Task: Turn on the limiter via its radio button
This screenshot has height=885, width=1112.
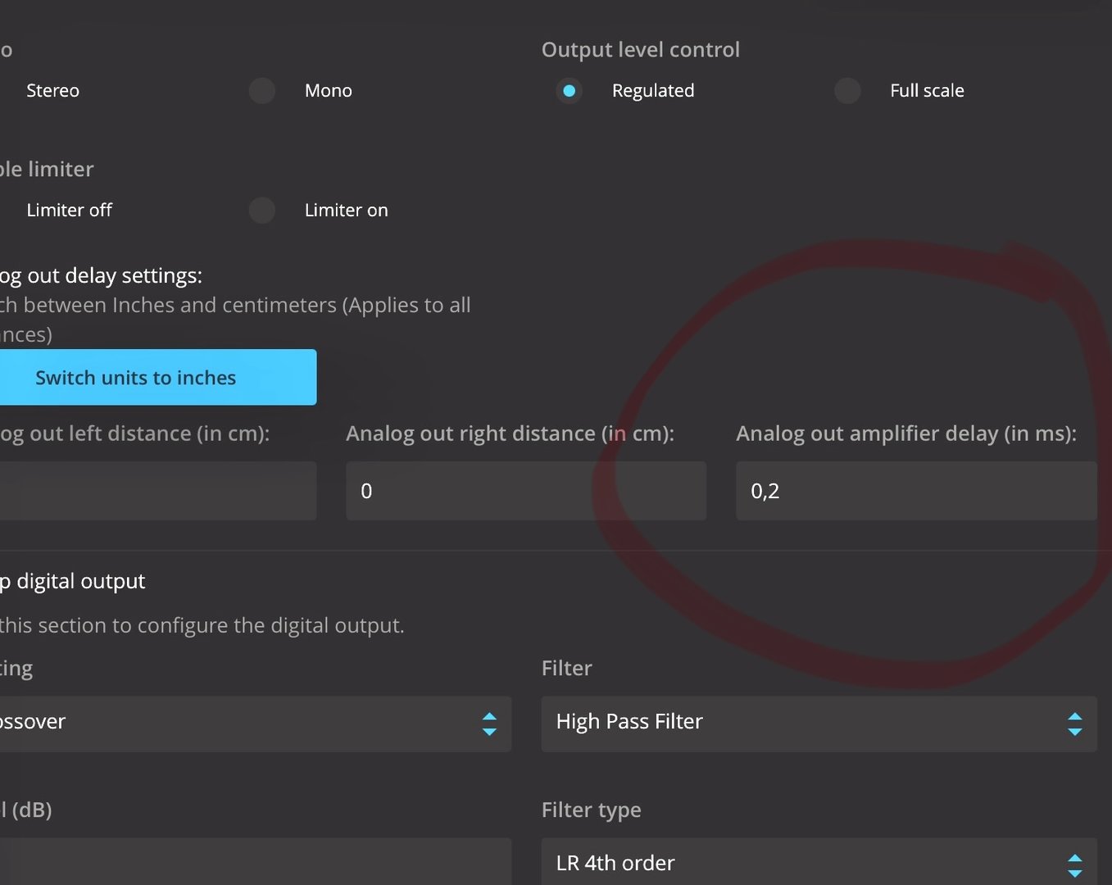Action: [262, 211]
